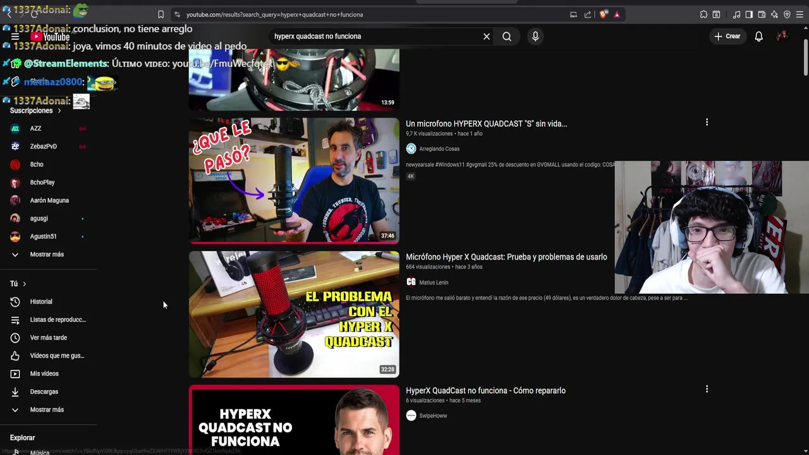The height and width of the screenshot is (455, 809).
Task: Open the Crear upload menu
Action: 727,37
